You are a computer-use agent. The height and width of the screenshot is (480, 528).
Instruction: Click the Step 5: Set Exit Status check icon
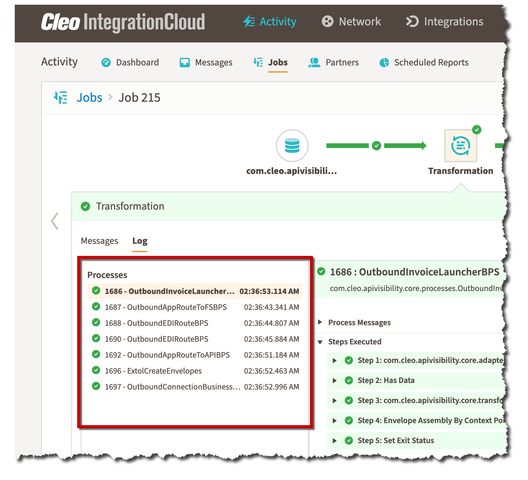(x=349, y=440)
